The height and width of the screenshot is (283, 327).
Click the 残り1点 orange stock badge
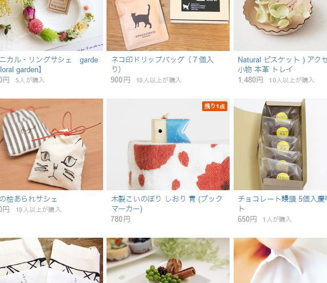[215, 106]
